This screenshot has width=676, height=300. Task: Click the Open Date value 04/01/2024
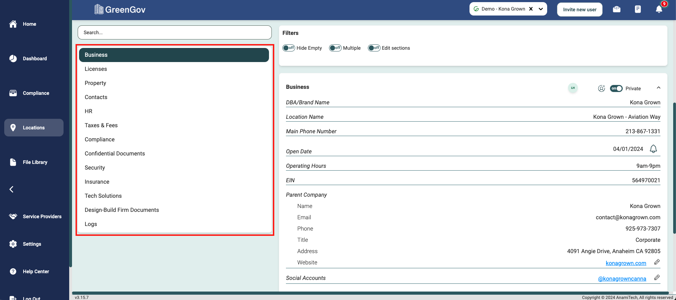628,149
